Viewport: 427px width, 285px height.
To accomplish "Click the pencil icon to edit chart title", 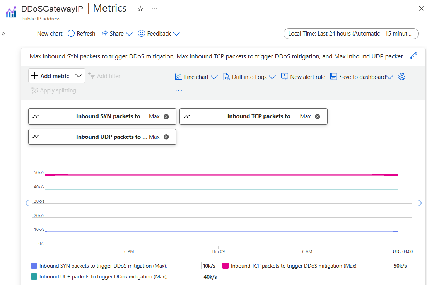I will (413, 56).
